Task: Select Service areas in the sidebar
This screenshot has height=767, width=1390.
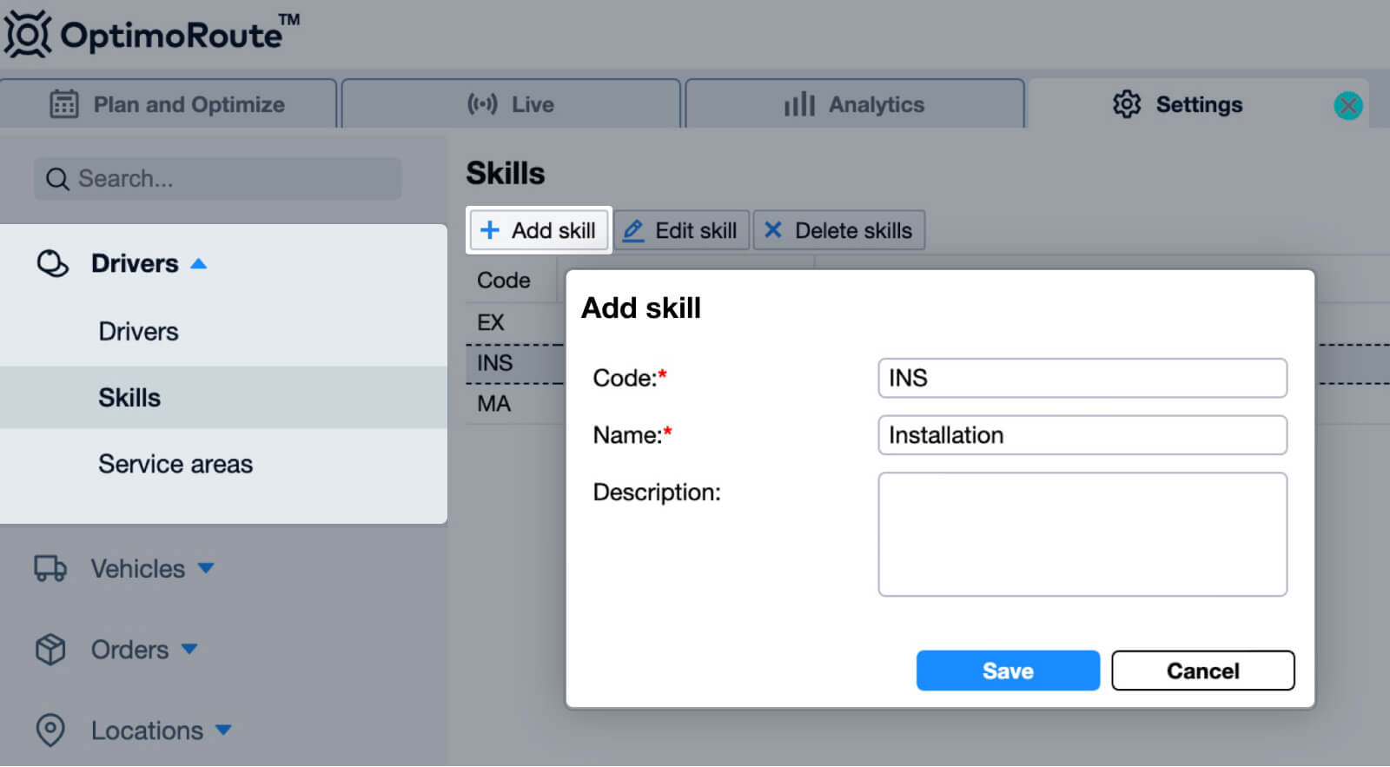Action: coord(175,464)
